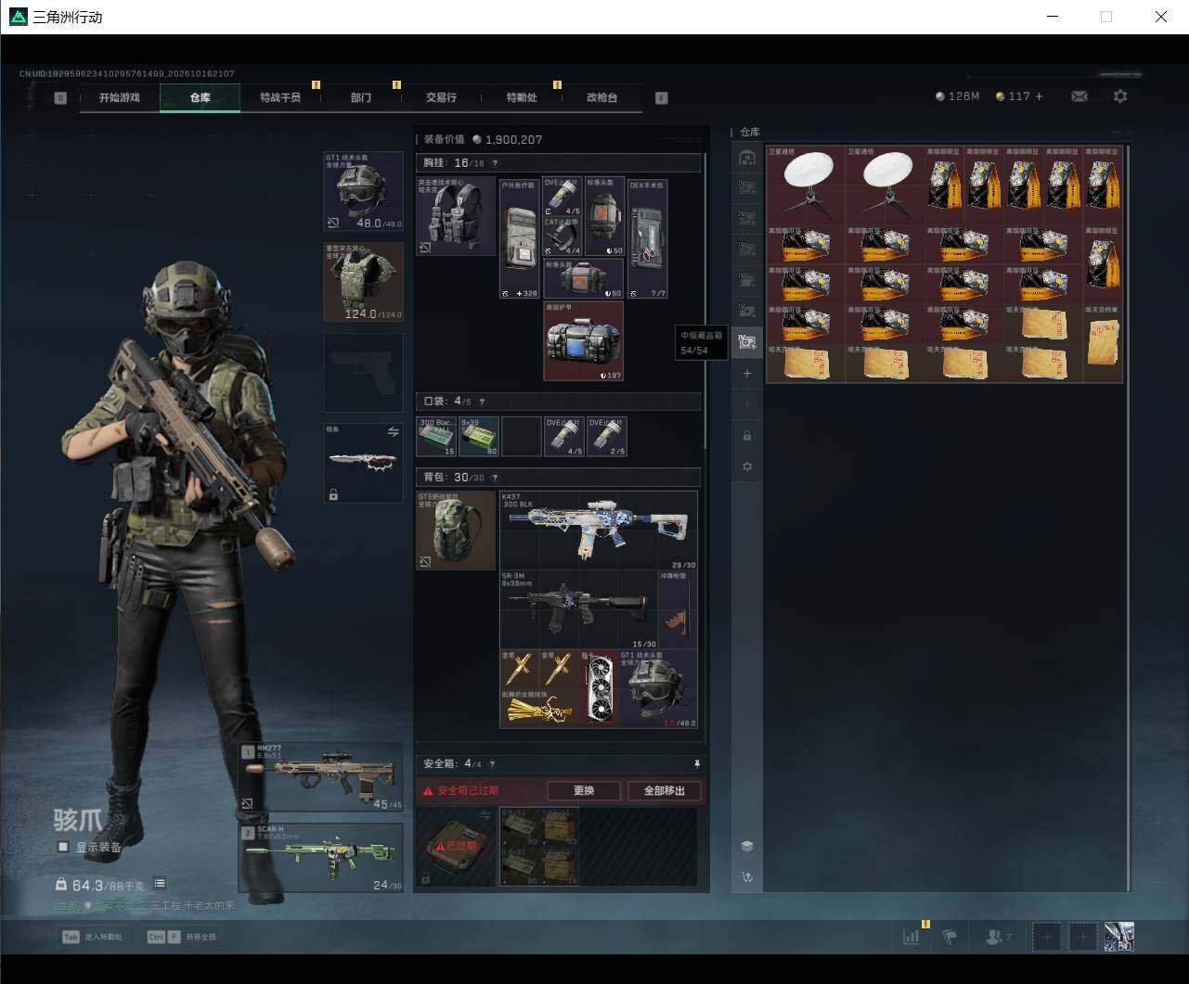Pin the safe box panel

[x=697, y=763]
